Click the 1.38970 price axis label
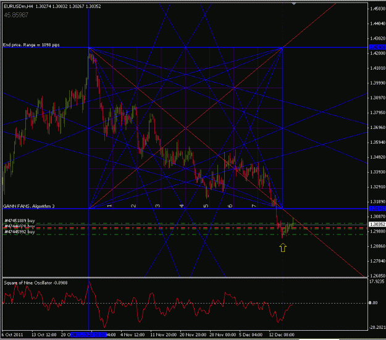This screenshot has width=386, height=340. point(377,97)
